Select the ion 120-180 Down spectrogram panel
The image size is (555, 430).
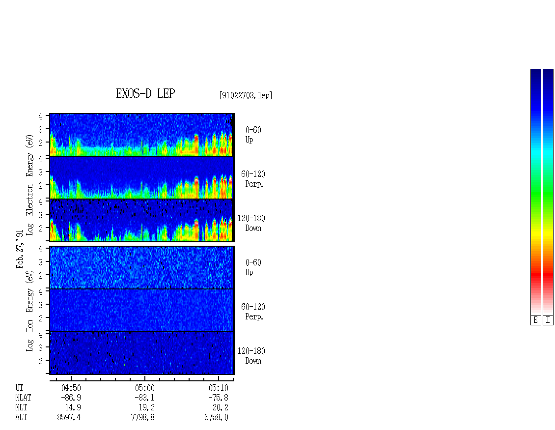coord(141,353)
